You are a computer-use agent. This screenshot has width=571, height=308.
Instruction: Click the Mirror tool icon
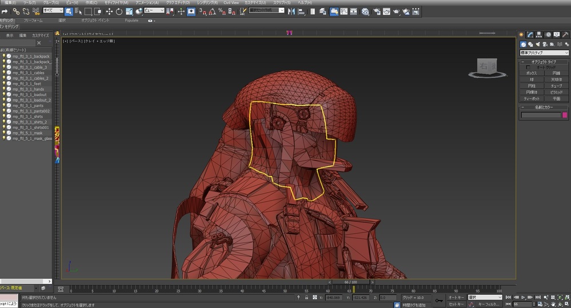pos(292,11)
